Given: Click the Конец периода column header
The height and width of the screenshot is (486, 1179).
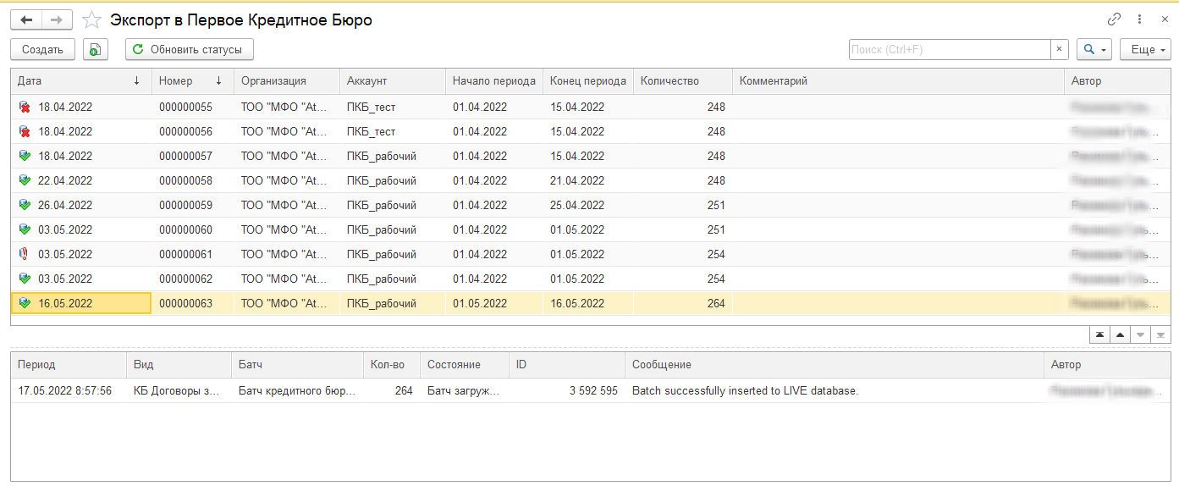Looking at the screenshot, I should 588,81.
